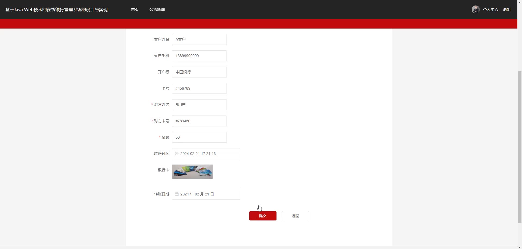Click the user avatar icon

pos(476,10)
